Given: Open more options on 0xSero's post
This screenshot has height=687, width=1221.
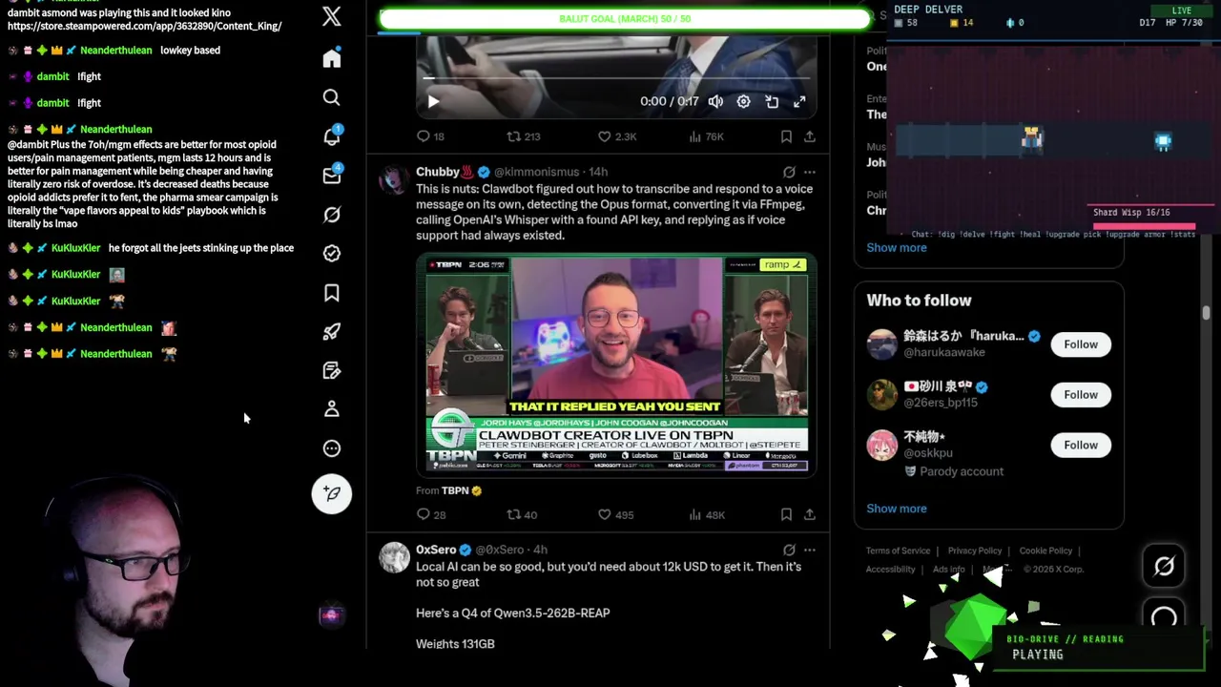Looking at the screenshot, I should click(x=809, y=550).
